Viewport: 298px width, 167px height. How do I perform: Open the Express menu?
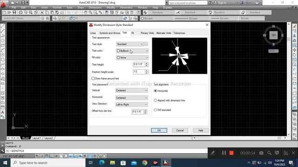tap(168, 7)
